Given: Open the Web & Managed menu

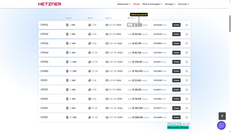Looking at the screenshot, I should click(152, 4).
